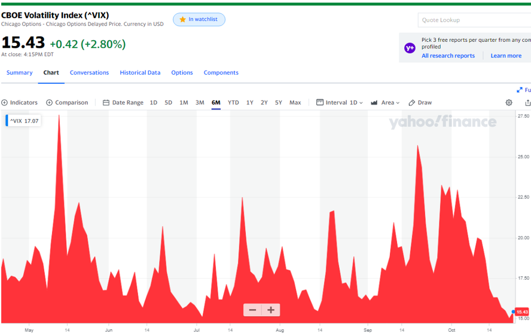The image size is (531, 336).
Task: Switch the range to YTD
Action: [233, 103]
